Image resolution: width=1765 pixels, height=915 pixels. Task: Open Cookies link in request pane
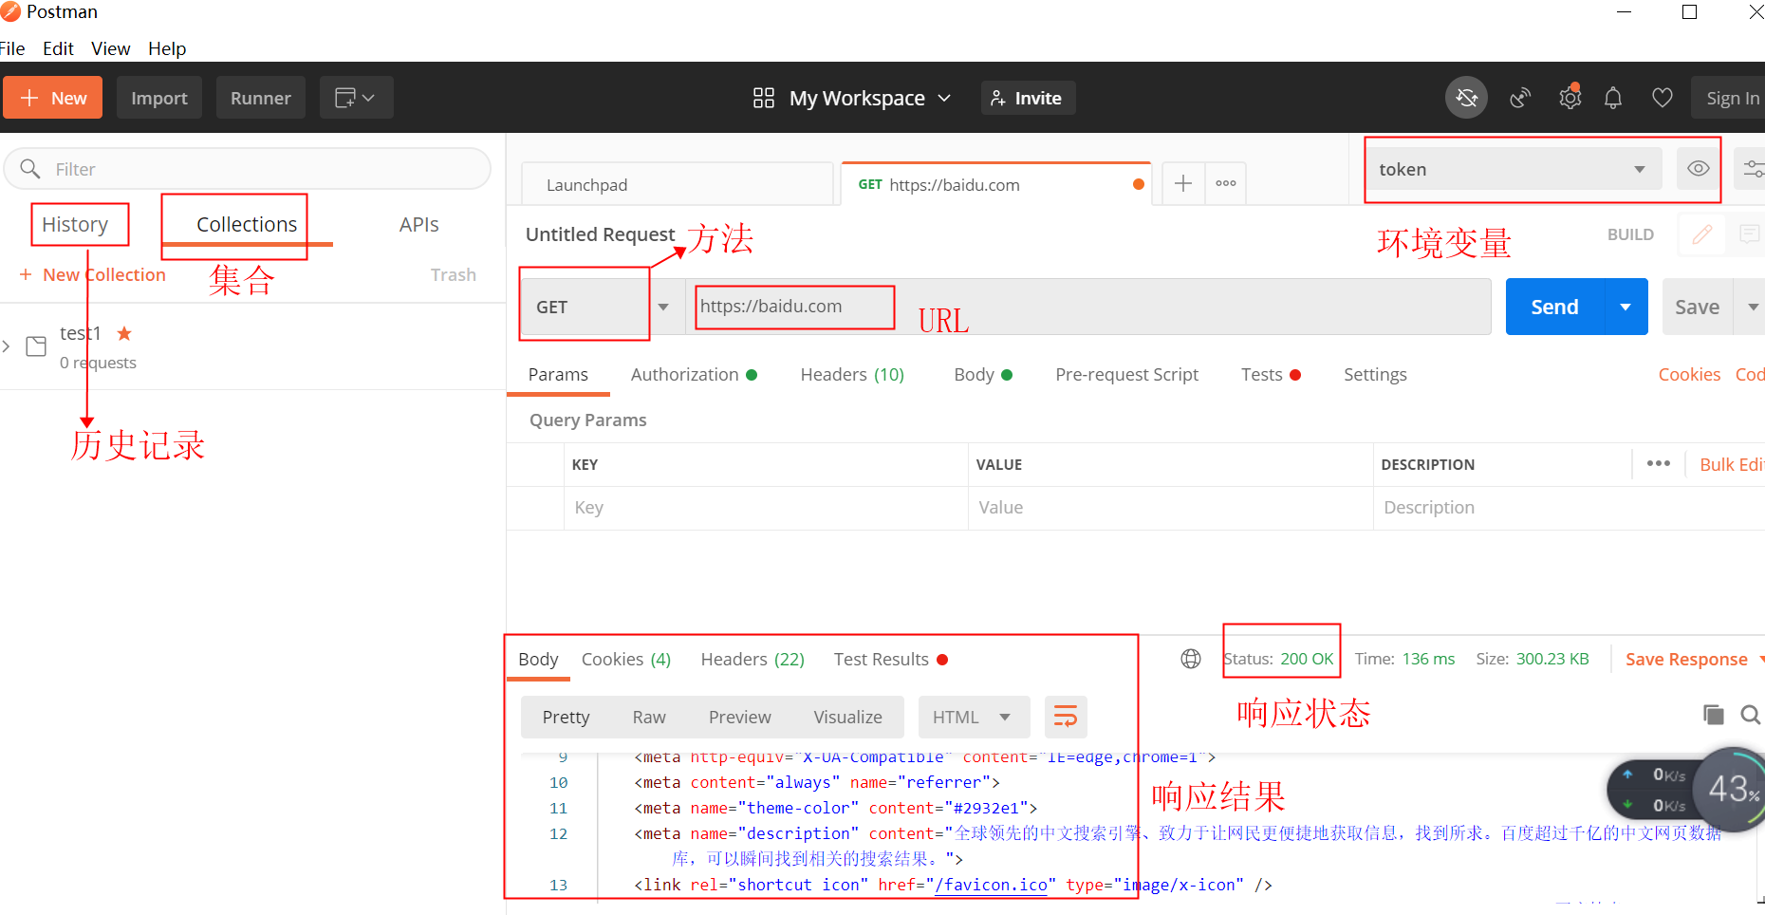(1689, 374)
